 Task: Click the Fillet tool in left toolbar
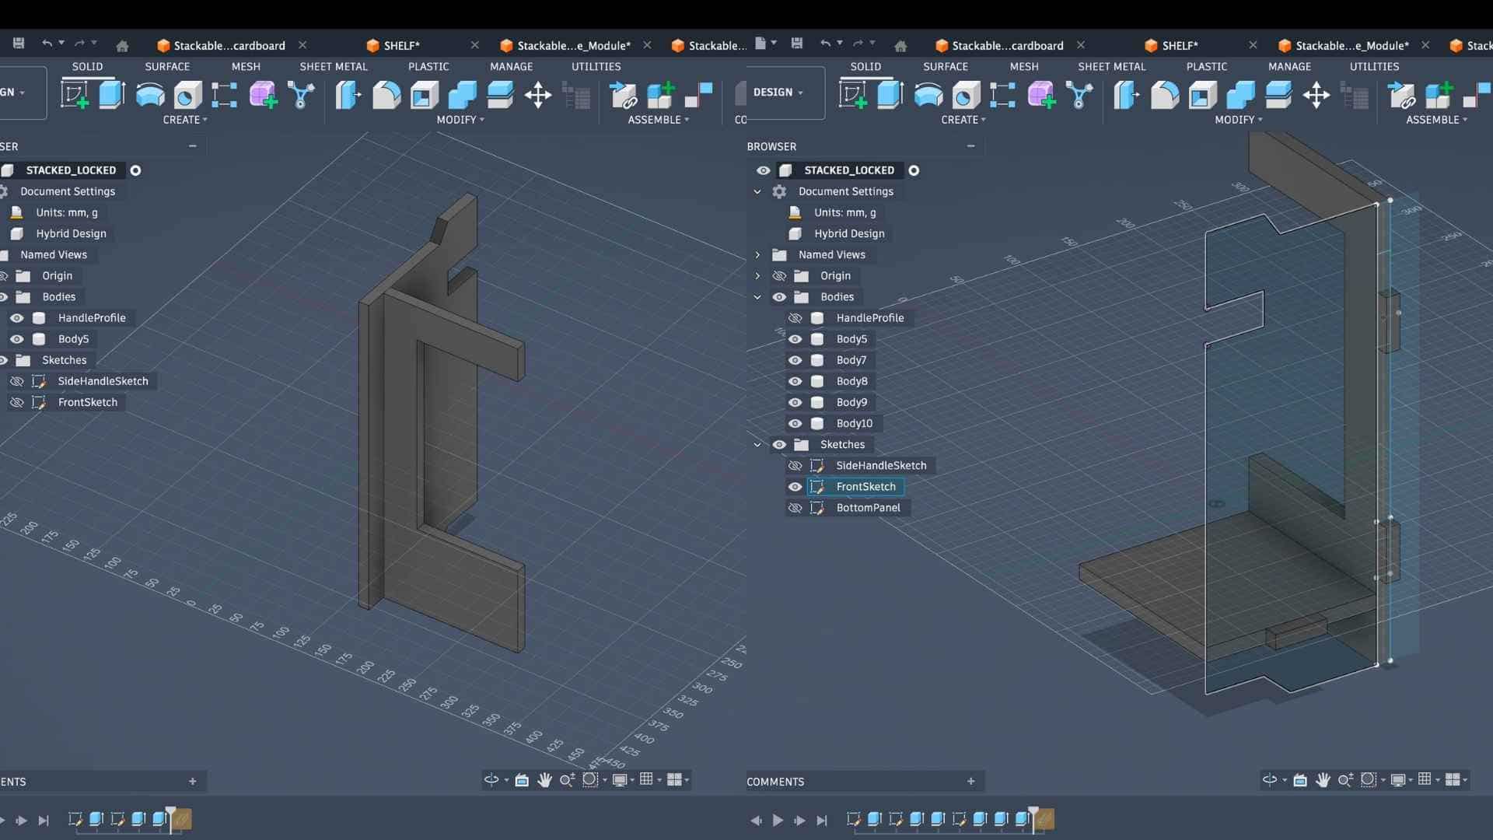[386, 96]
